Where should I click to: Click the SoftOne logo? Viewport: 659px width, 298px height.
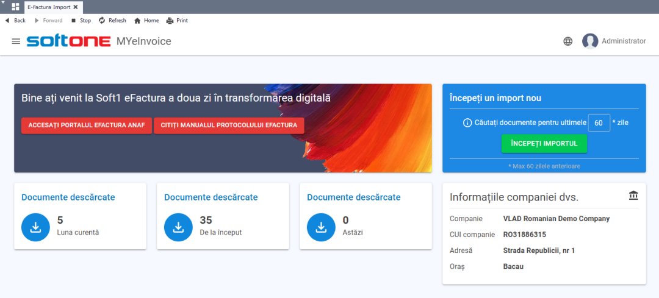(68, 41)
